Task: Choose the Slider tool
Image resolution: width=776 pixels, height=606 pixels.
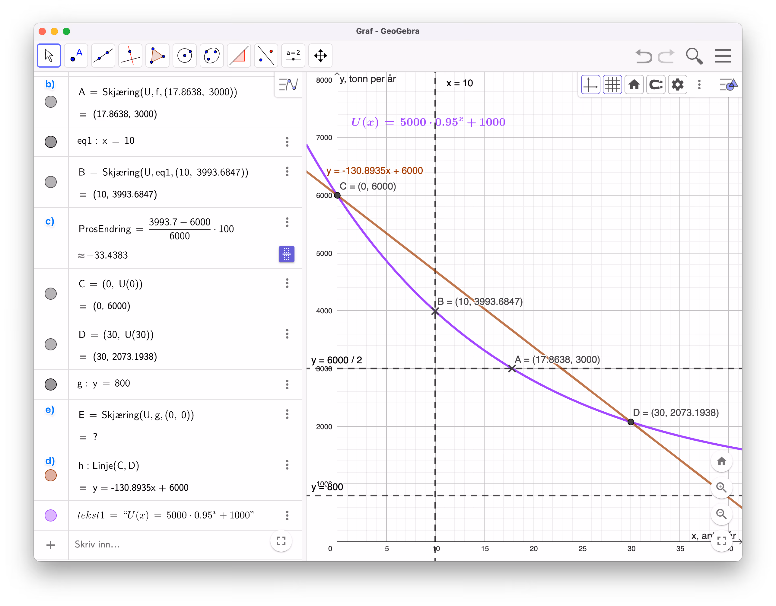Action: [293, 56]
